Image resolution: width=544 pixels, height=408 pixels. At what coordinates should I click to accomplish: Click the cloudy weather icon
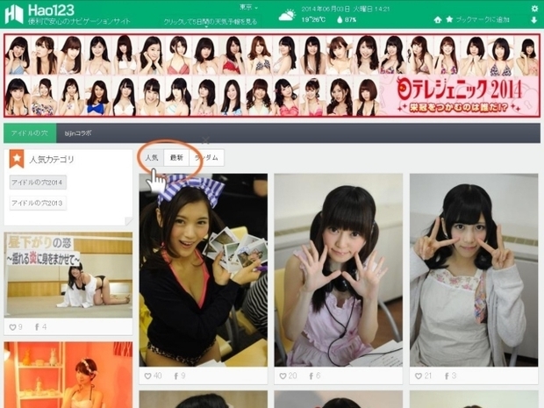287,14
